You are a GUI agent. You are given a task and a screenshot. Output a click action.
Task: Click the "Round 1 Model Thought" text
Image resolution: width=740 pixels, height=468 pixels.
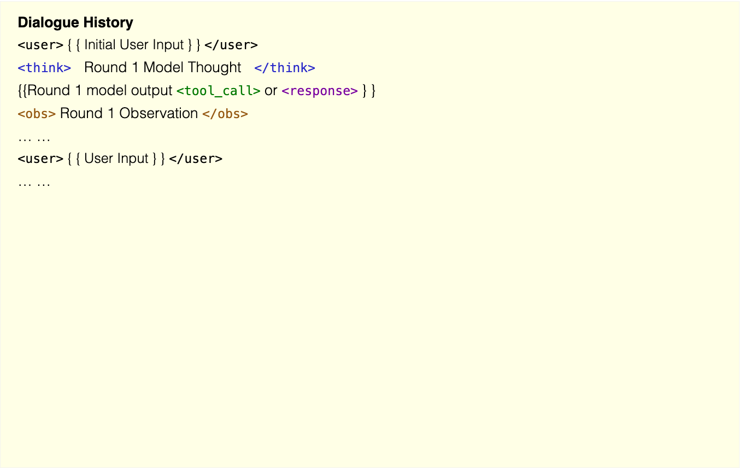tap(162, 67)
